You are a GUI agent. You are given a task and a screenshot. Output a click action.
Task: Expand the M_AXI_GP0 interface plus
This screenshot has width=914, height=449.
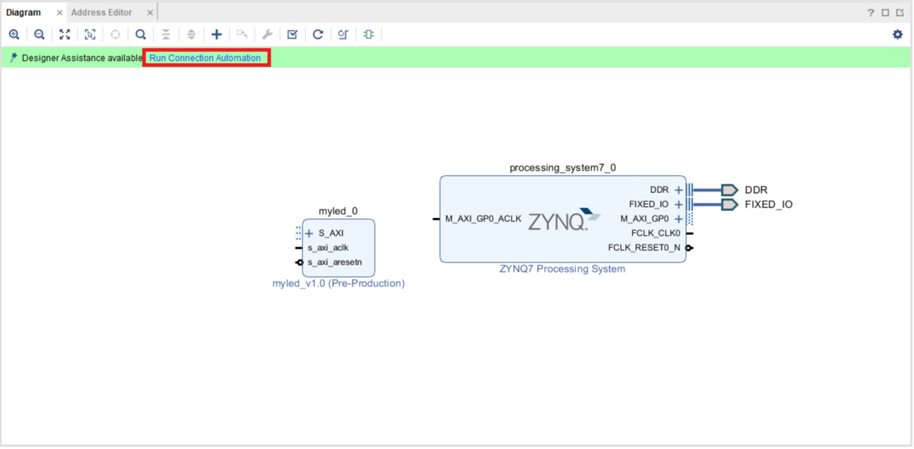tap(678, 219)
